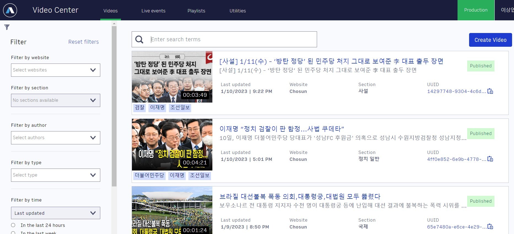
Task: Copy UUID starting with 4ff0e852
Action: click(x=490, y=159)
